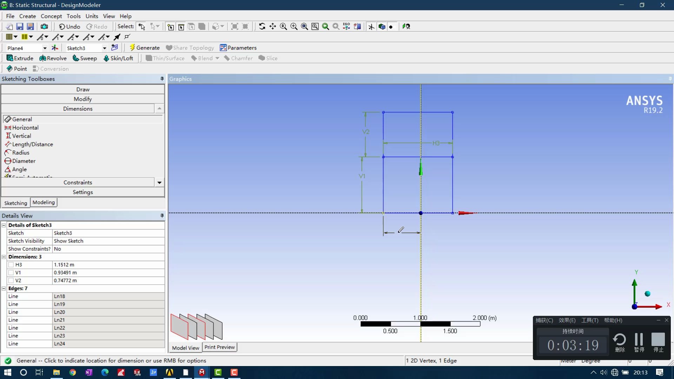Open the Sketch3 sketch dropdown
674x379 pixels.
tap(104, 48)
